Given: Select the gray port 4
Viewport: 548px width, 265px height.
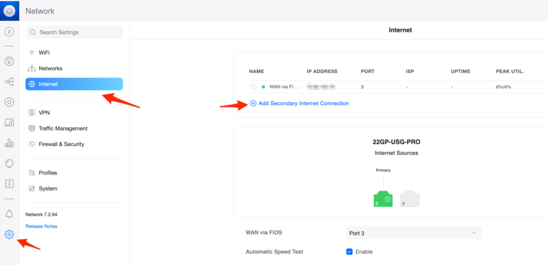Looking at the screenshot, I should tap(410, 200).
